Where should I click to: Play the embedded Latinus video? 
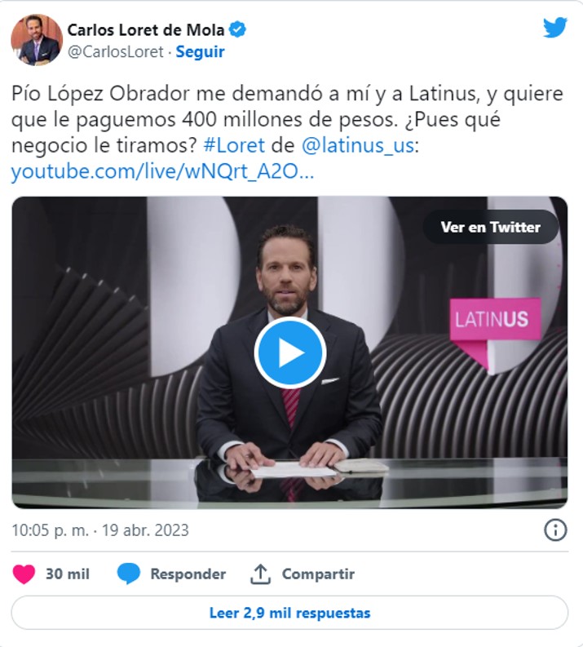click(x=290, y=352)
